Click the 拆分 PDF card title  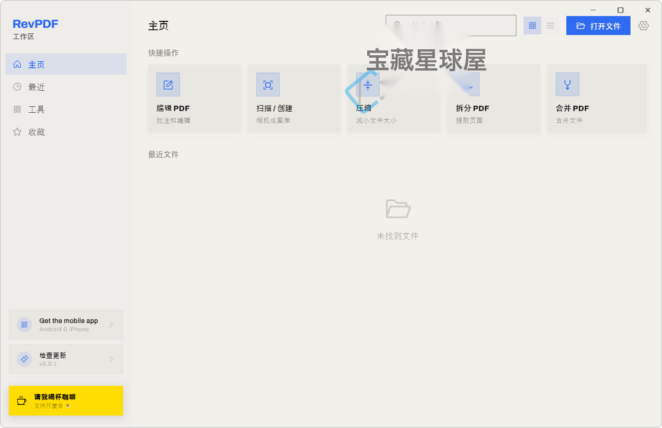click(472, 109)
